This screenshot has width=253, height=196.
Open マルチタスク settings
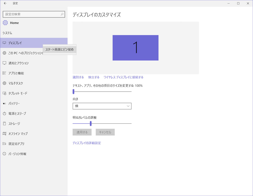(x=34, y=83)
